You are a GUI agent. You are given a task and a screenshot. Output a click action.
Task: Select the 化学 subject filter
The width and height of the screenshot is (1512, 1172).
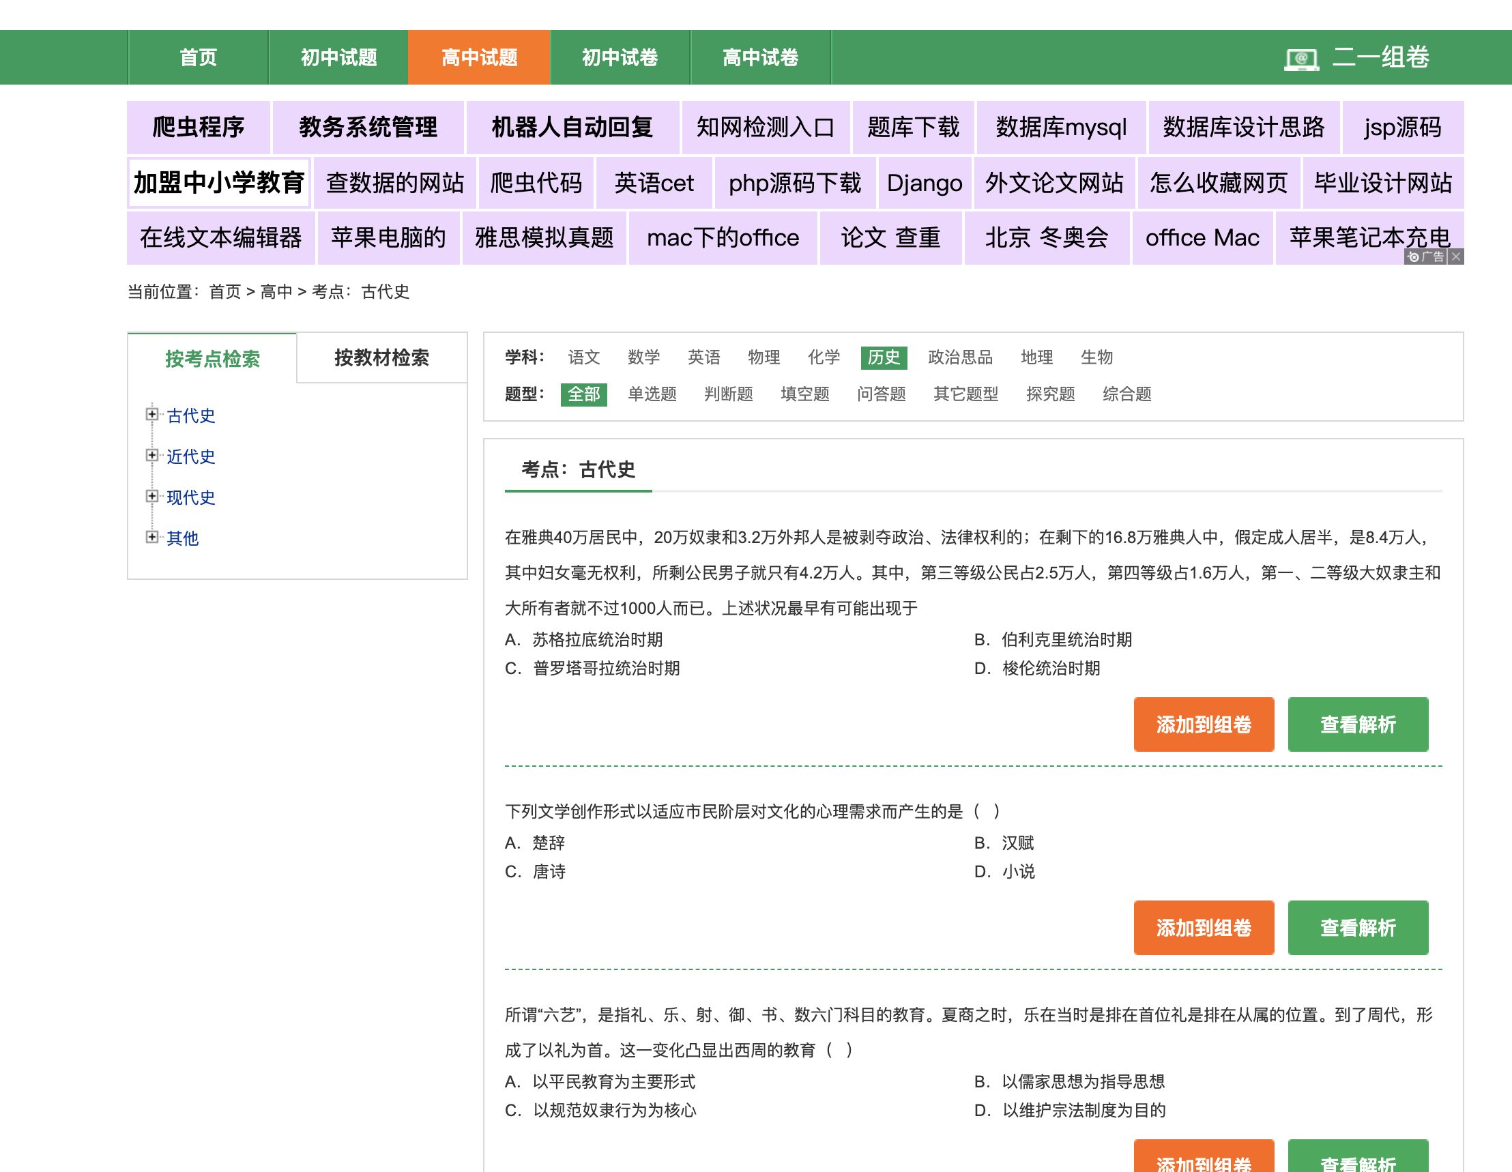point(824,357)
